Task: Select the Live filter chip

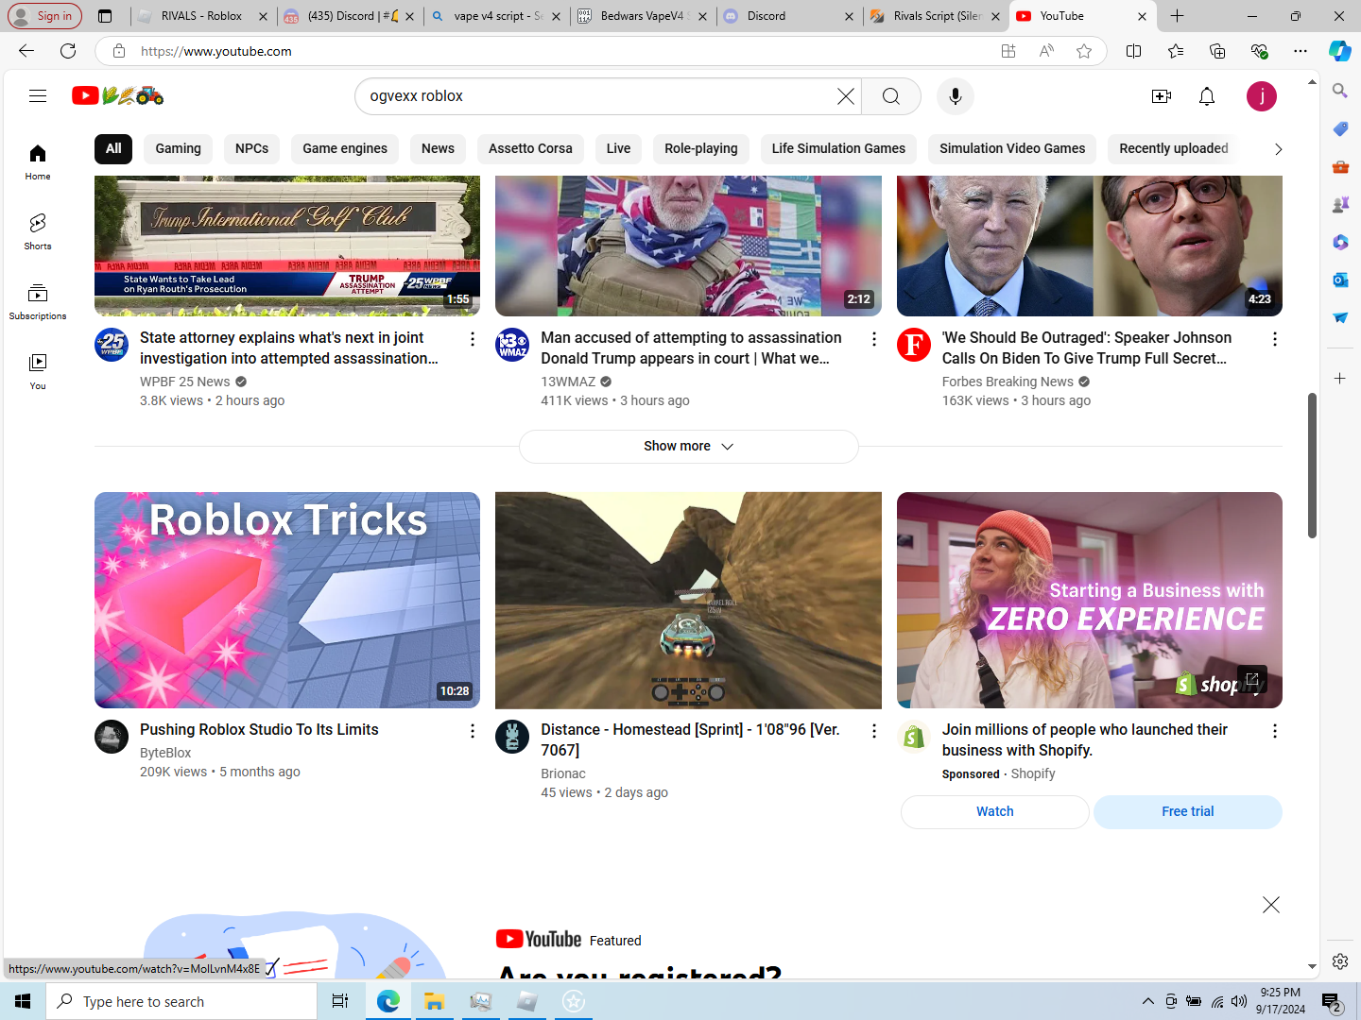Action: tap(618, 148)
